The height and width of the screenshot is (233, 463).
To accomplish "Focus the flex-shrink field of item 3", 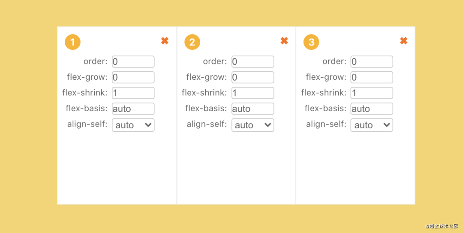I will click(372, 93).
